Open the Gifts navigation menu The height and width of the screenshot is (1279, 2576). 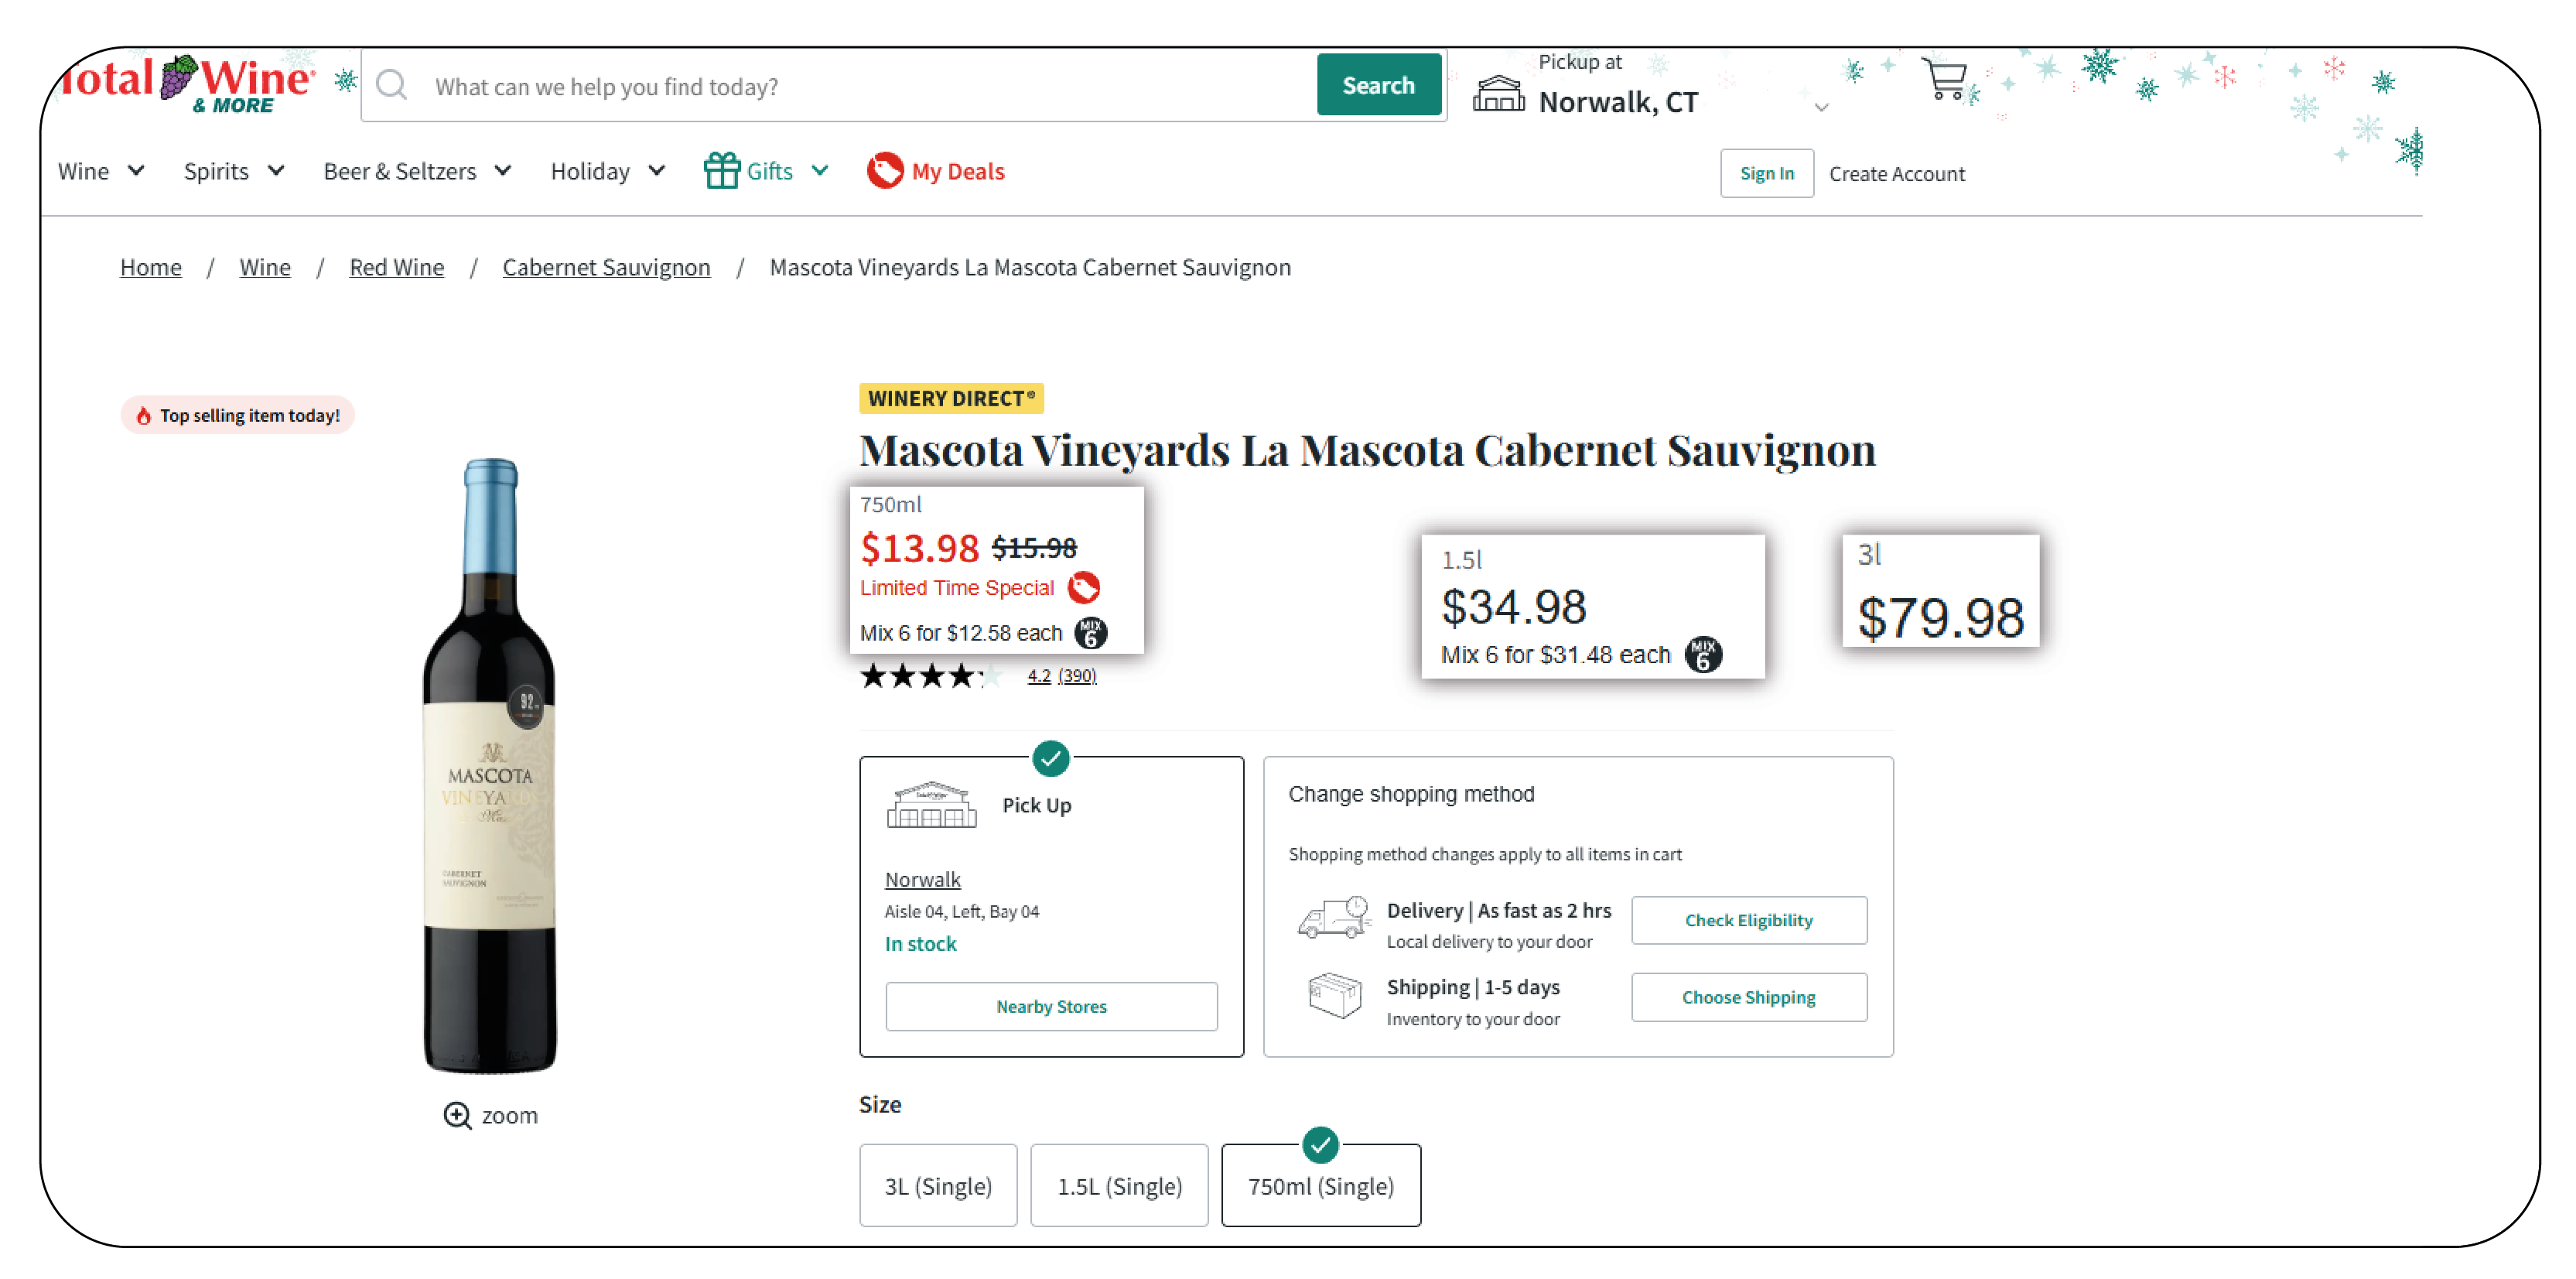point(769,172)
